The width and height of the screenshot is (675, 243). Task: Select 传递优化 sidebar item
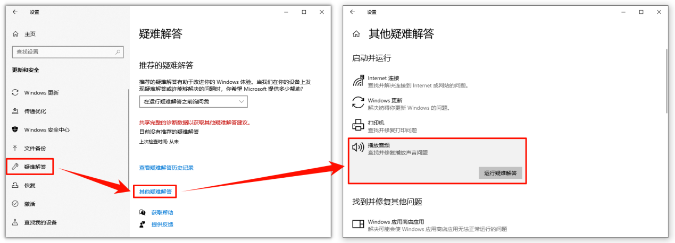coord(35,111)
